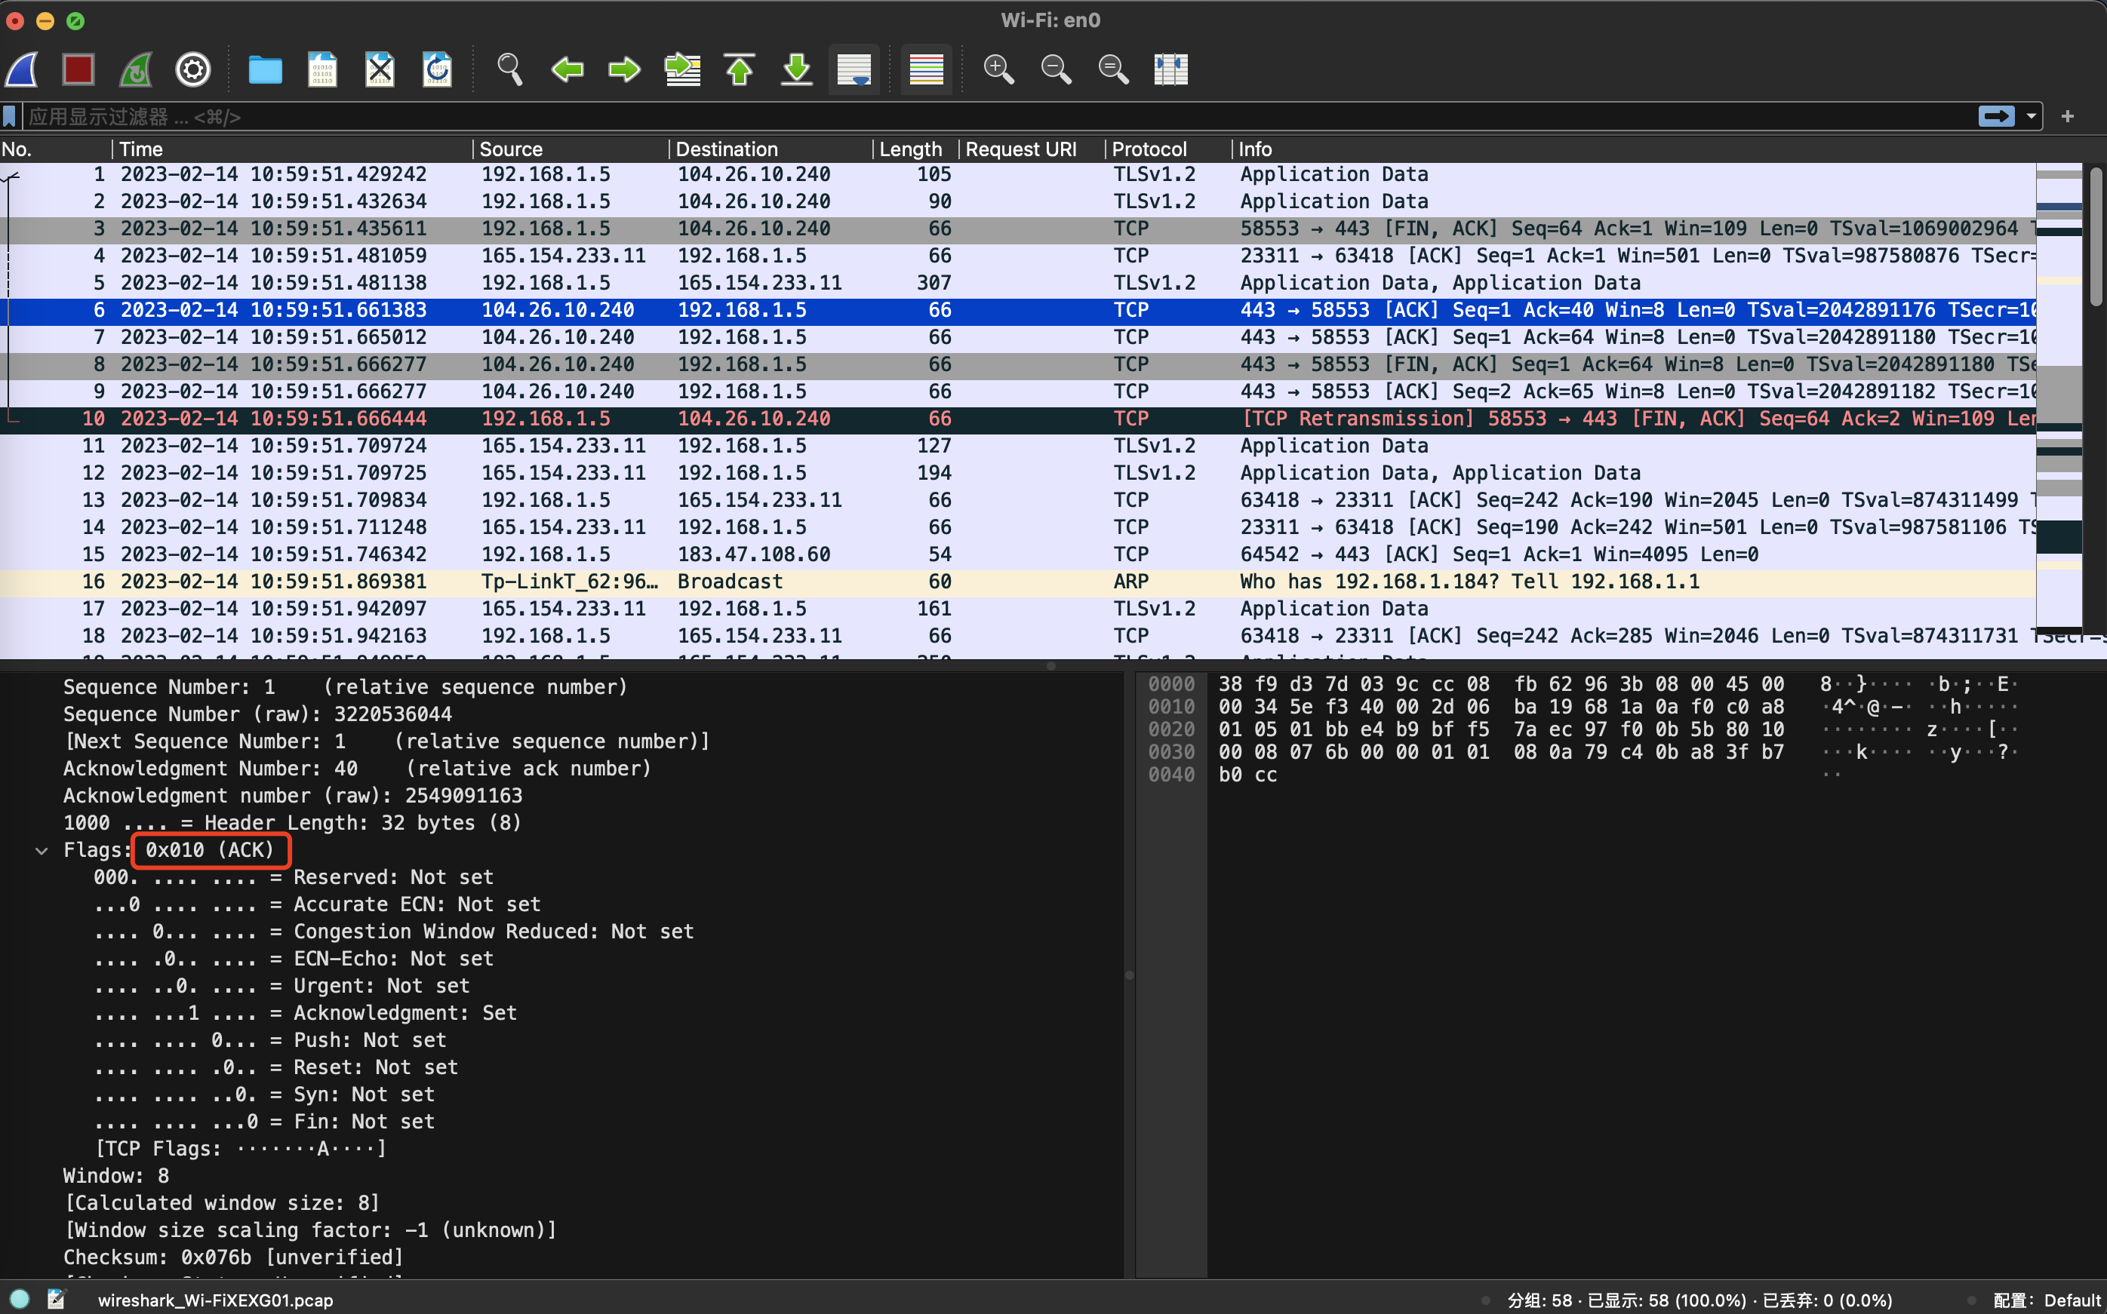Sort by the Length column header
Screen dimensions: 2107x1314
tap(916, 149)
